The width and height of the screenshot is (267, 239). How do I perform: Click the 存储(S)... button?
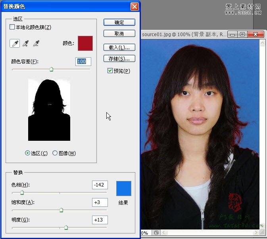click(x=119, y=59)
